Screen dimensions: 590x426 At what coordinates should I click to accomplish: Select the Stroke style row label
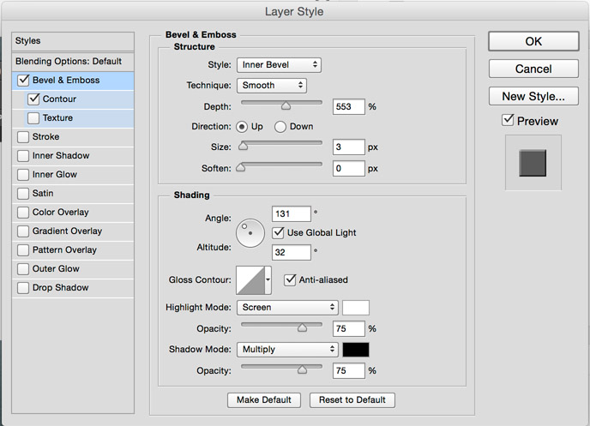(x=45, y=137)
